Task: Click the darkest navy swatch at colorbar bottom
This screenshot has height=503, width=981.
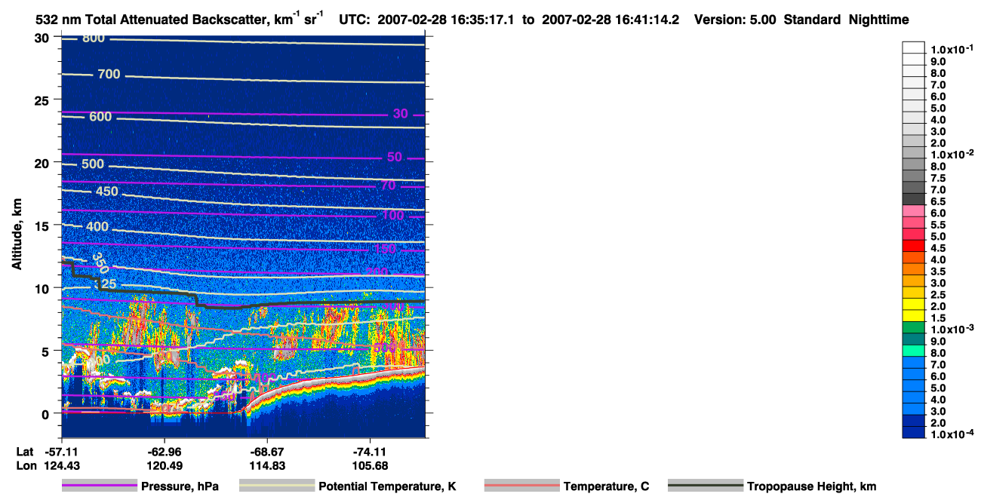Action: click(x=914, y=432)
